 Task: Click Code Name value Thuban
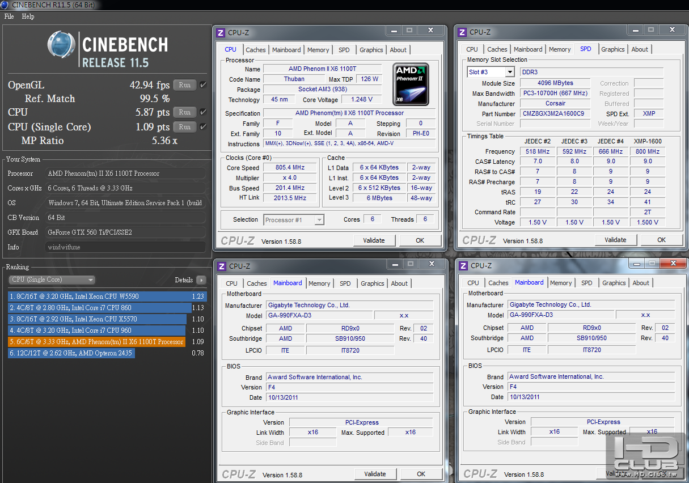point(294,79)
